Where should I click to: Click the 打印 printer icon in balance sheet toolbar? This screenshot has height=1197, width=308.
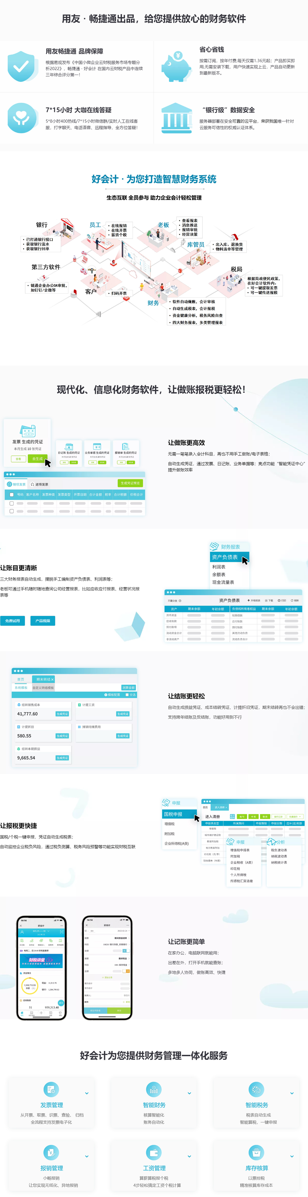click(279, 600)
